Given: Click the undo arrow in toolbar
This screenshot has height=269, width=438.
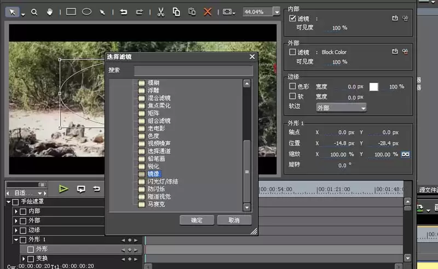Looking at the screenshot, I should (x=124, y=12).
